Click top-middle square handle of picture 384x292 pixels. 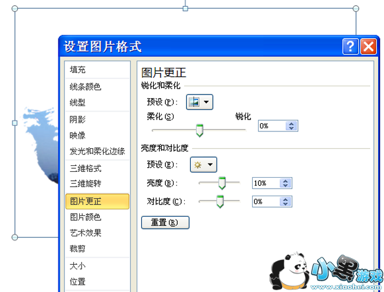click(185, 8)
